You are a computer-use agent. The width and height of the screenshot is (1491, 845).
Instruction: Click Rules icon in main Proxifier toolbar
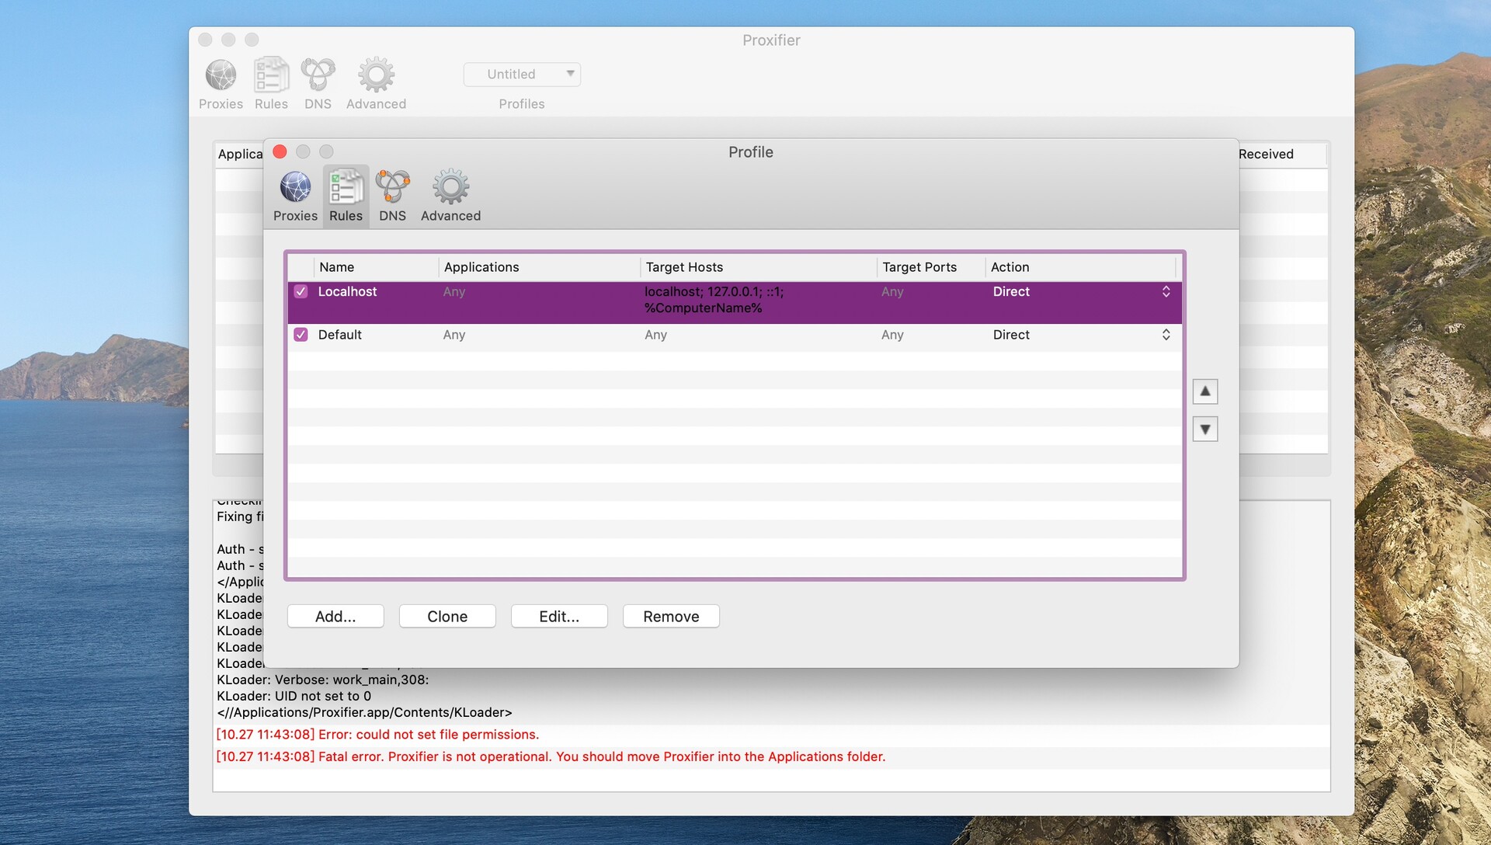[271, 84]
